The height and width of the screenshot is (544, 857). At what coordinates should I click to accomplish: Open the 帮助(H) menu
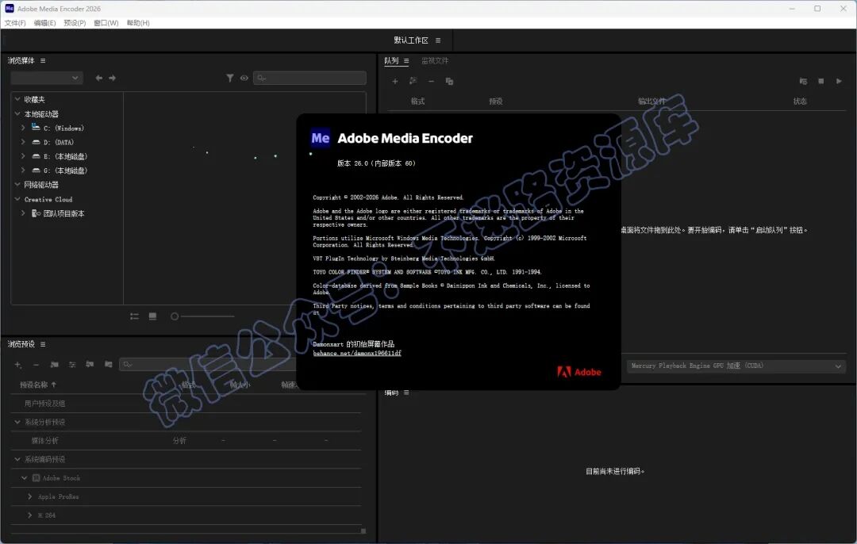pyautogui.click(x=138, y=23)
